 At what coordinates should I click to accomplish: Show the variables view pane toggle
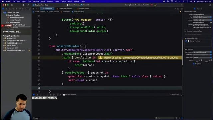pos(179,118)
